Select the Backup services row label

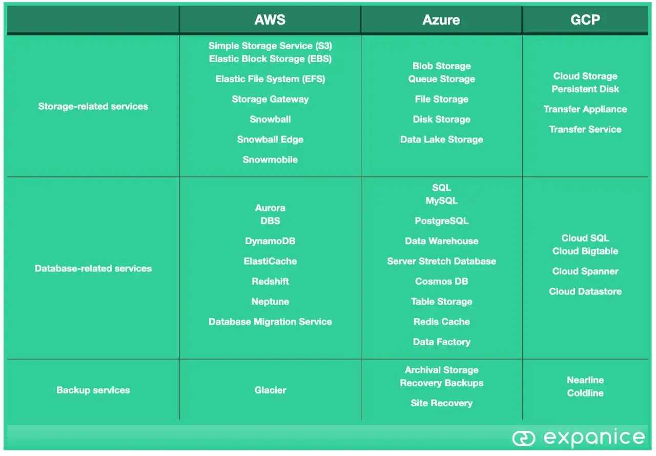93,390
